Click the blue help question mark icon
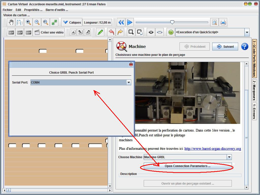 [245, 46]
